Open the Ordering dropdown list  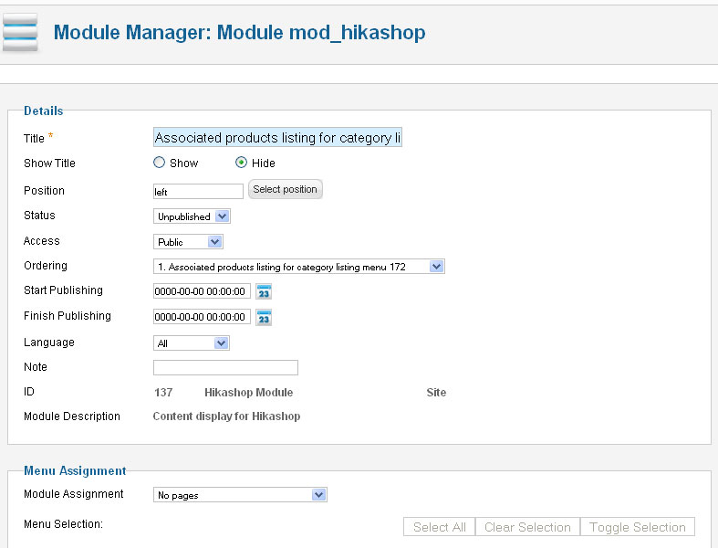(298, 267)
